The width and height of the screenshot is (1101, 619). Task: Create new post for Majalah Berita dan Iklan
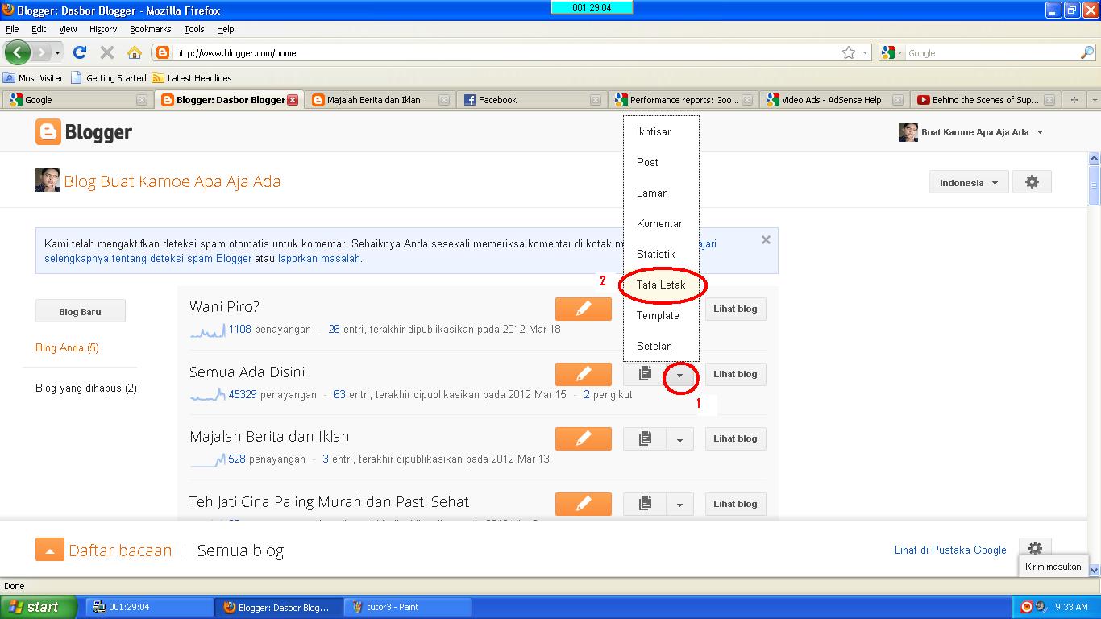pyautogui.click(x=584, y=438)
